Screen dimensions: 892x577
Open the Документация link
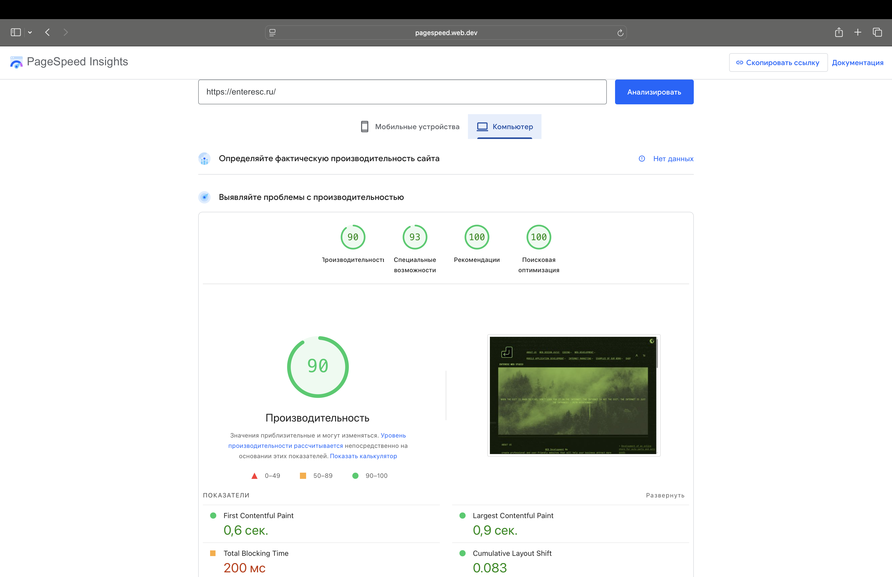tap(858, 63)
